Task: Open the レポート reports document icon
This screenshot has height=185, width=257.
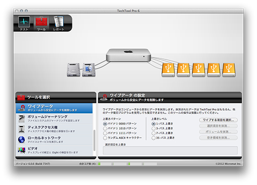Action: click(x=59, y=22)
